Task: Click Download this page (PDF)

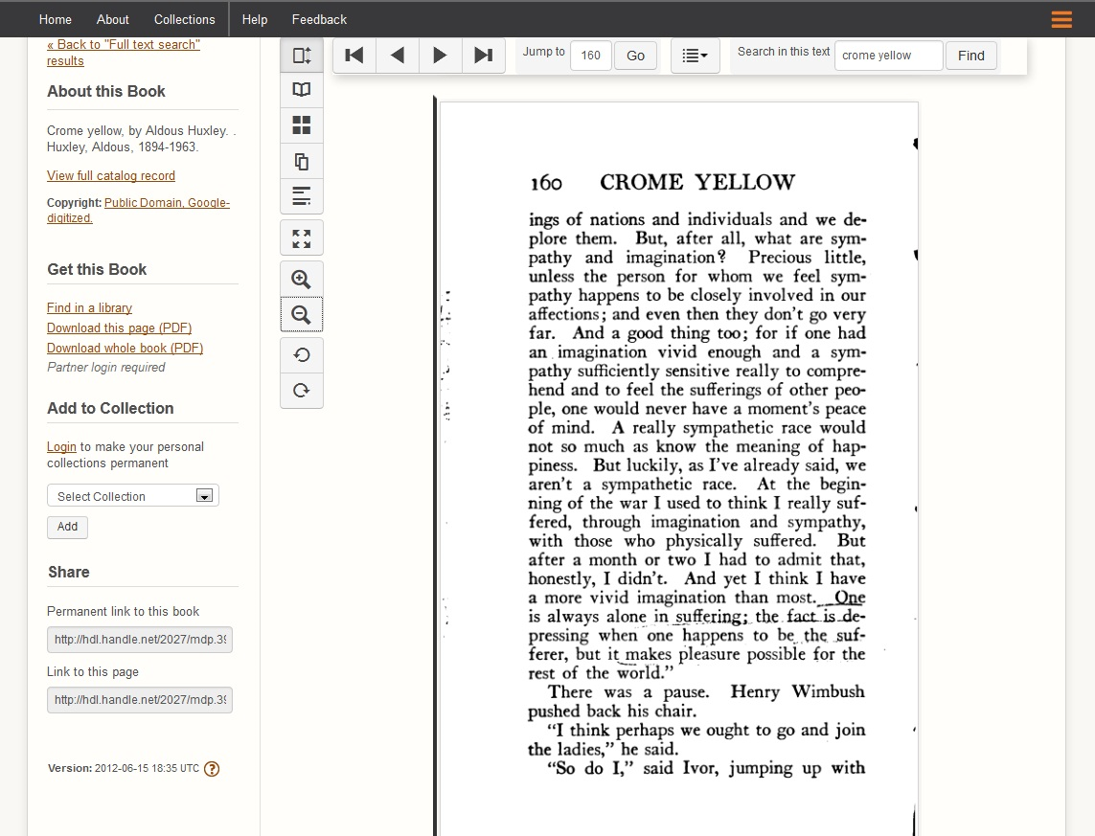Action: pos(120,328)
